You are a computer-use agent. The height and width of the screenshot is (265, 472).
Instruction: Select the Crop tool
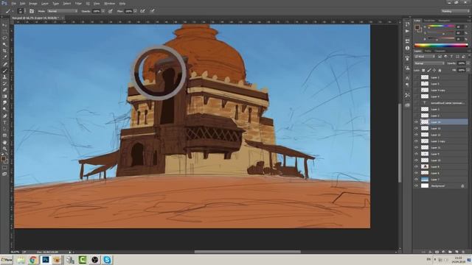pos(4,51)
